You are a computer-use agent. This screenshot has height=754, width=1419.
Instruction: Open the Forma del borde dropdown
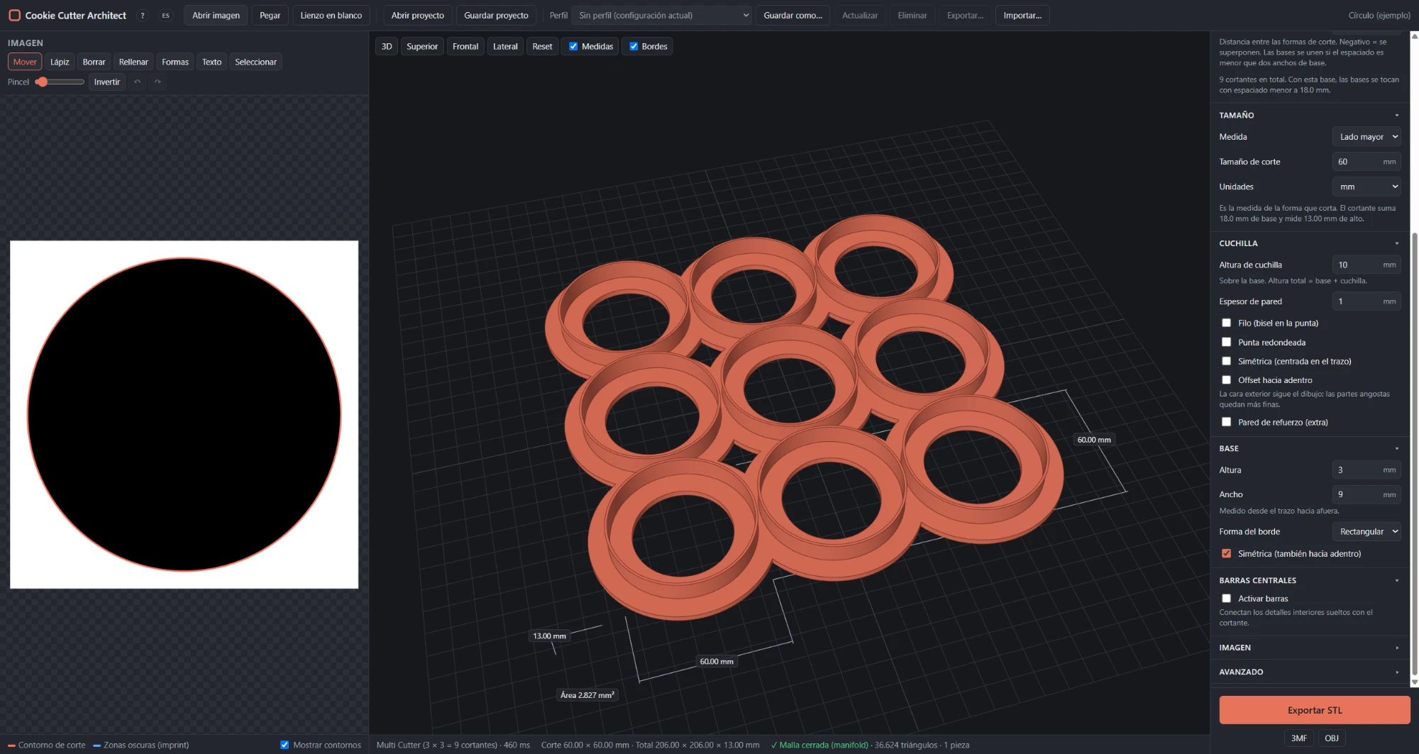[x=1366, y=531]
